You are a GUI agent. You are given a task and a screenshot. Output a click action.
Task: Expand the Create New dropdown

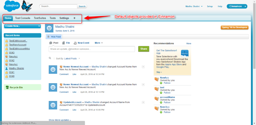22,26
